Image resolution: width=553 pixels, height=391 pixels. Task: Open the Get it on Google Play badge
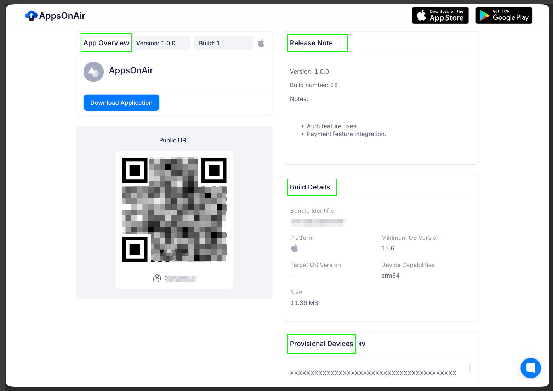coord(504,16)
